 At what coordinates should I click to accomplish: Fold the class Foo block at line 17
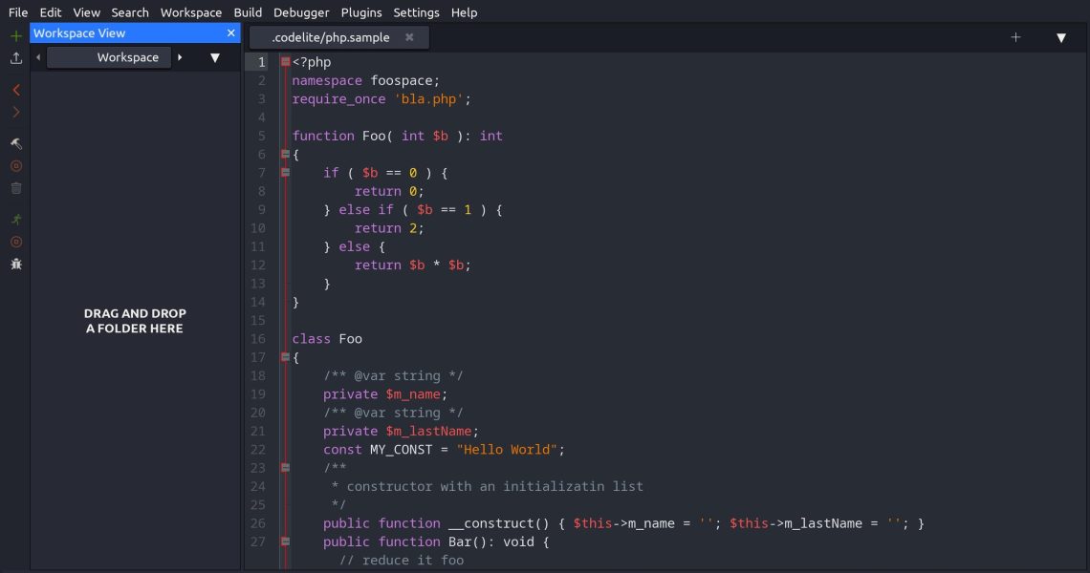[x=285, y=357]
